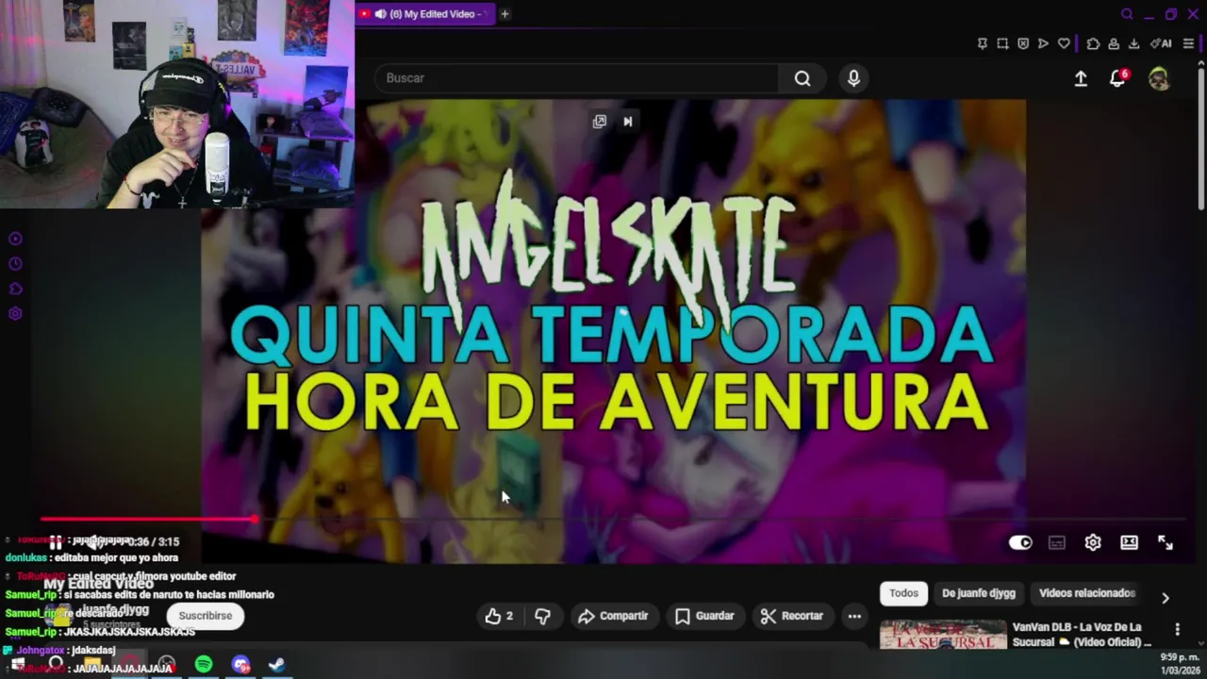
Task: Dislike the video with thumbs down
Action: pyautogui.click(x=542, y=616)
